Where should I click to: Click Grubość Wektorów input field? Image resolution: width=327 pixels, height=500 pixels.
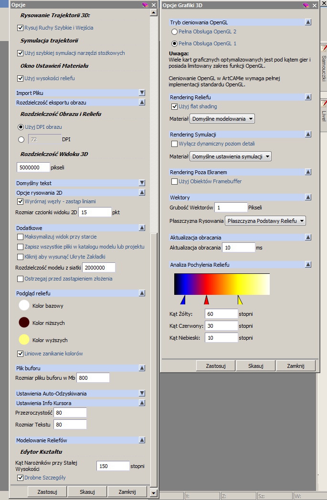[231, 208]
